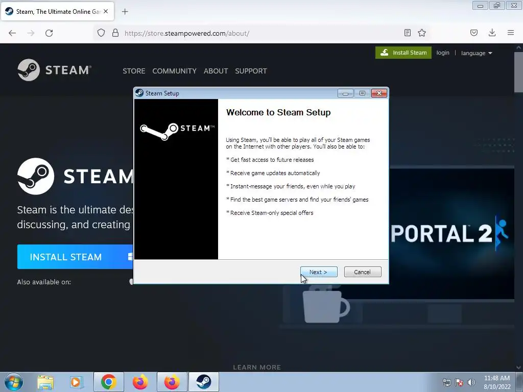
Task: Launch Windows Media Player from taskbar
Action: pyautogui.click(x=77, y=382)
